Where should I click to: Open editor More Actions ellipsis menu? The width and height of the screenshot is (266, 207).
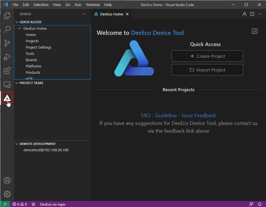pyautogui.click(x=259, y=14)
